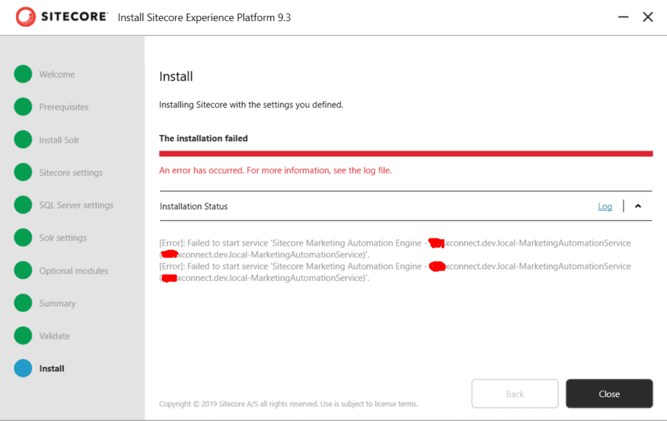Go to the current Install step label
Screen dimensions: 667x421
52,369
